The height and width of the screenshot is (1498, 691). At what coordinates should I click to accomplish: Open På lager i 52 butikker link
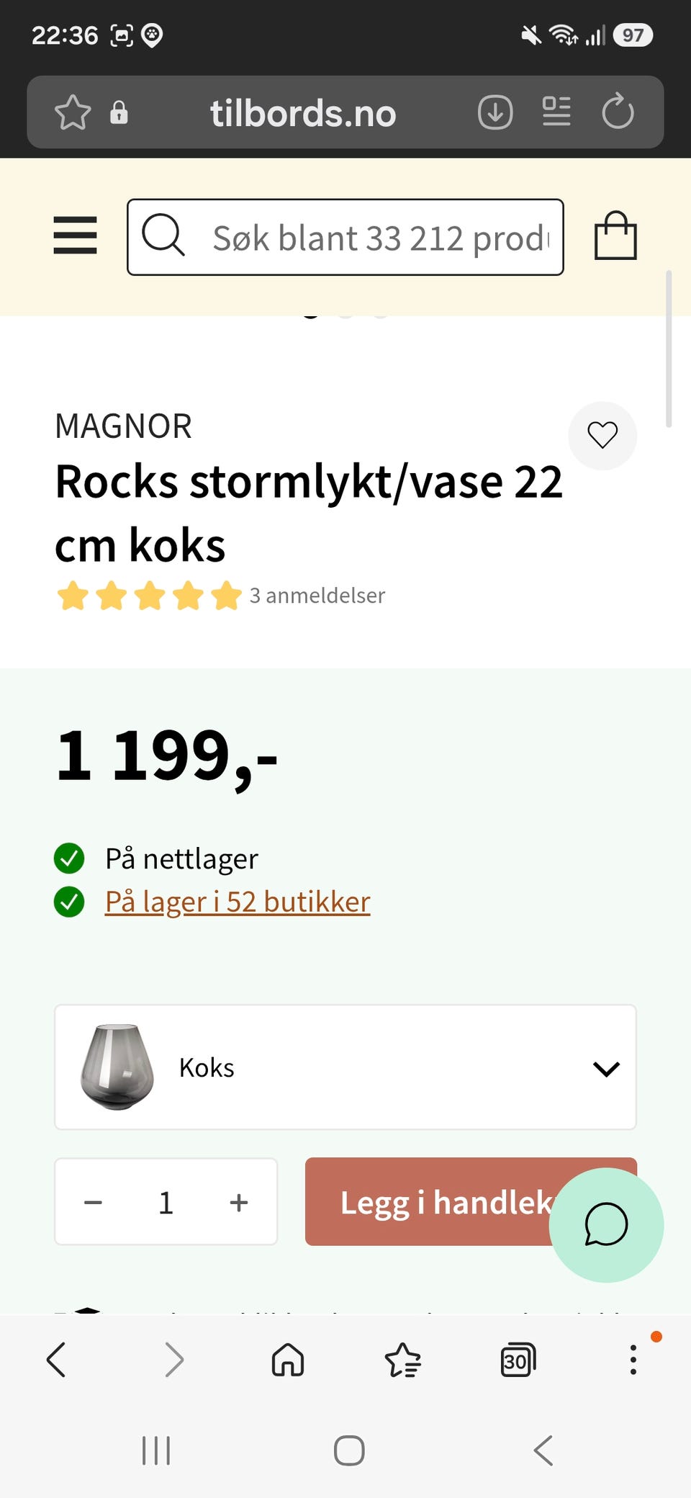click(x=238, y=902)
